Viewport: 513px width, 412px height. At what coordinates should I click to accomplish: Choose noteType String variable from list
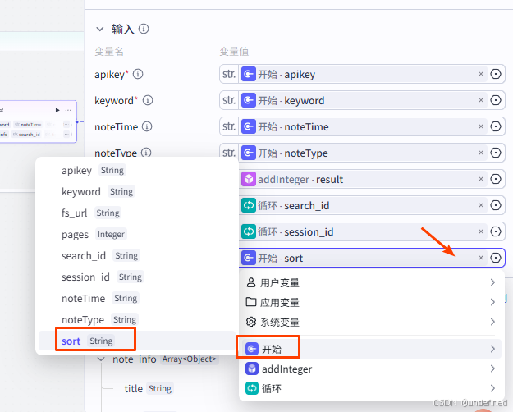pyautogui.click(x=137, y=319)
